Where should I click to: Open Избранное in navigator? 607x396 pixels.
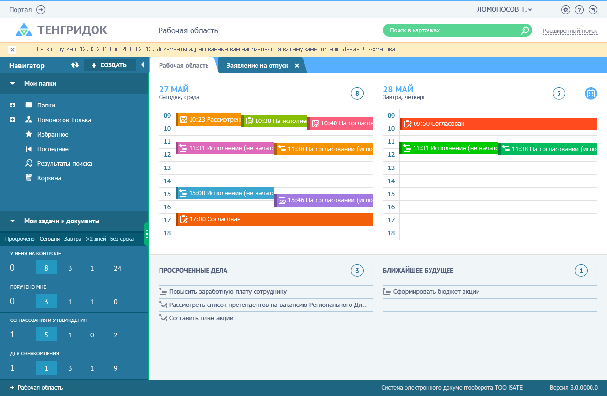click(x=53, y=134)
